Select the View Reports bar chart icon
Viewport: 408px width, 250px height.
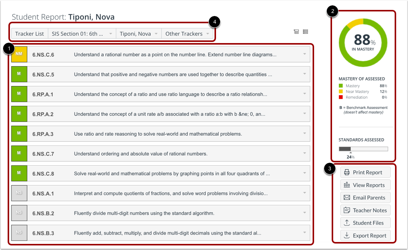348,185
